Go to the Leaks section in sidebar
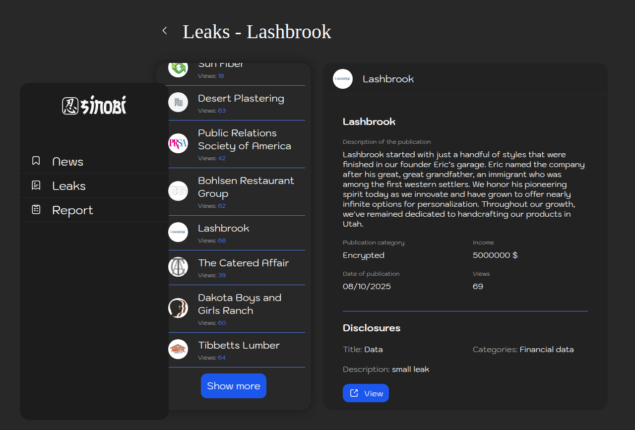This screenshot has width=635, height=430. pyautogui.click(x=69, y=186)
